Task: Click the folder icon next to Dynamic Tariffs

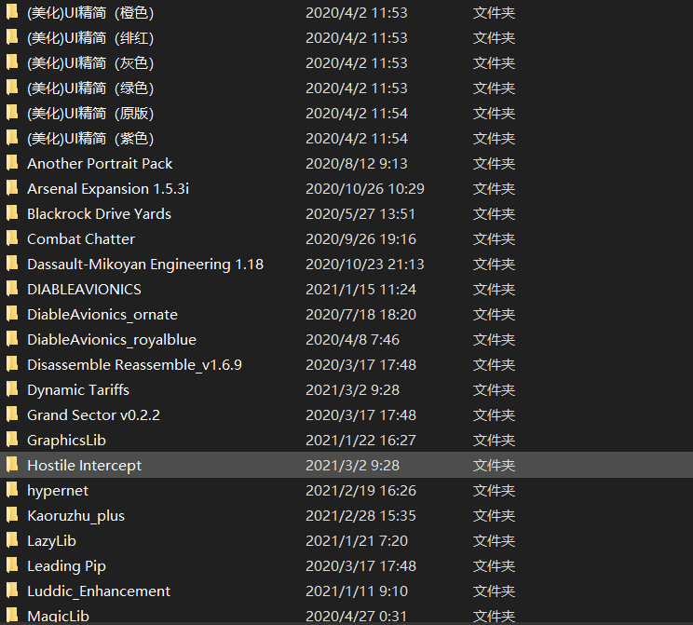Action: pyautogui.click(x=12, y=389)
